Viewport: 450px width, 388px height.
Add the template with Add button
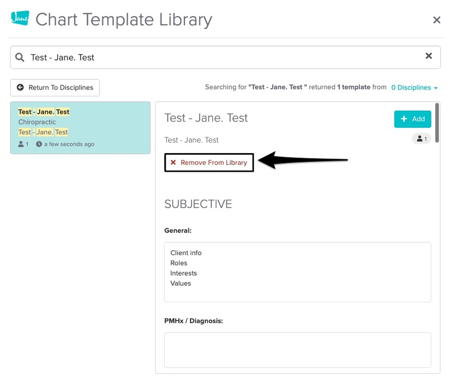pos(412,119)
